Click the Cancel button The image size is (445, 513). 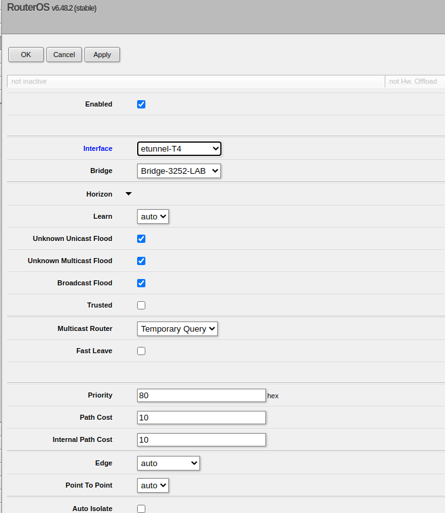coord(64,55)
